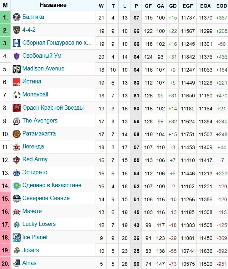Click the Сборная Гондураса H logo
Screen dimensions: 228x269
pos(17,43)
